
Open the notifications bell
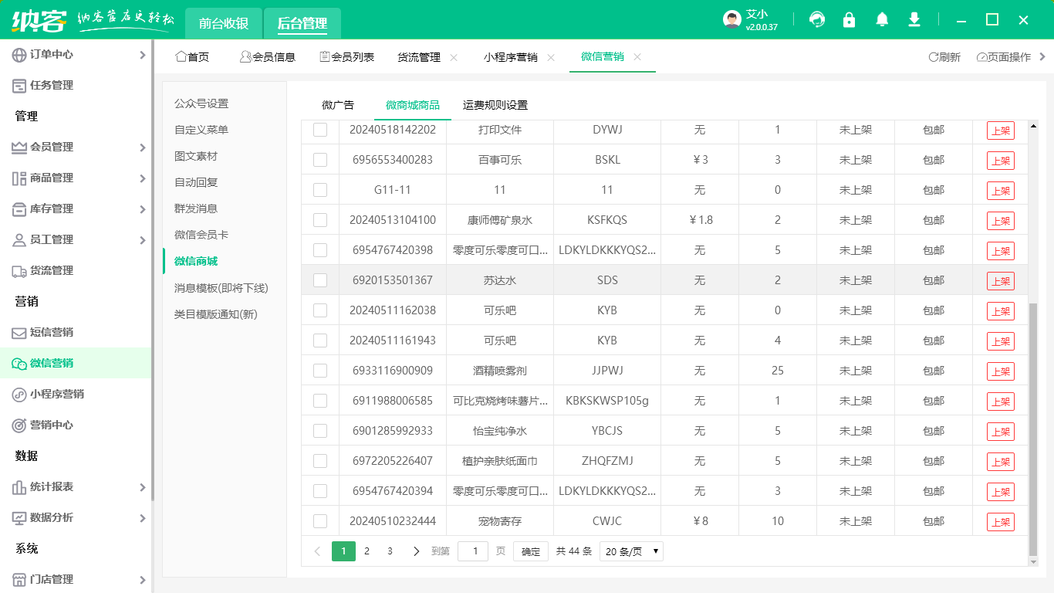pos(882,20)
